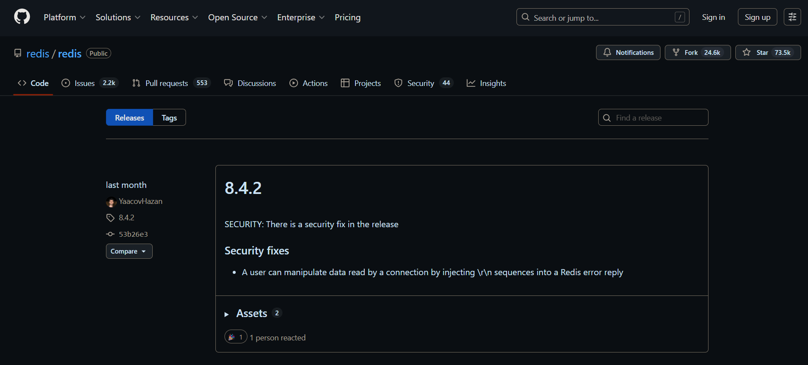
Task: Click the Discussions speech bubble icon
Action: click(228, 83)
